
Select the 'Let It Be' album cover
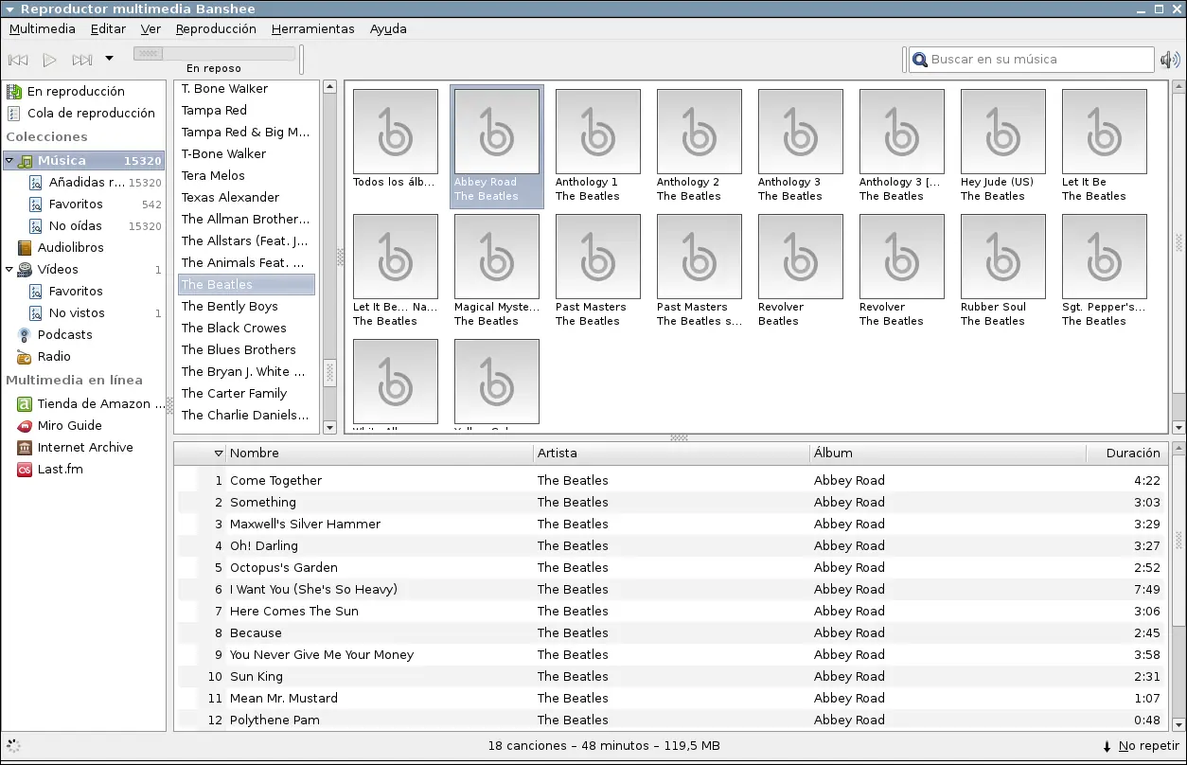click(1105, 132)
